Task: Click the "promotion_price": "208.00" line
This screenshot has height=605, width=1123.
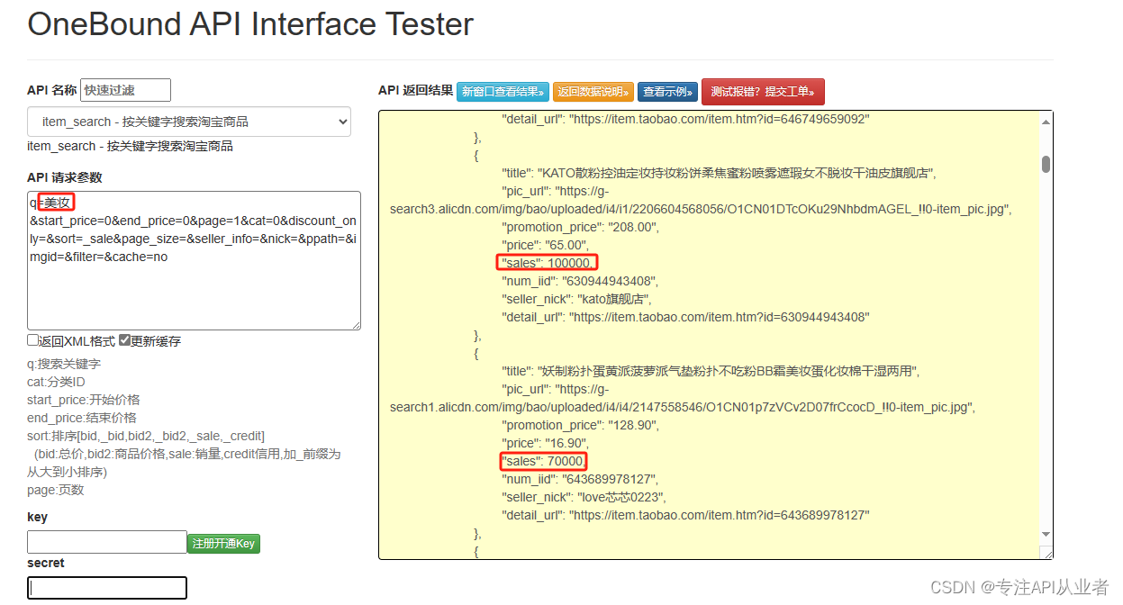Action: point(580,227)
